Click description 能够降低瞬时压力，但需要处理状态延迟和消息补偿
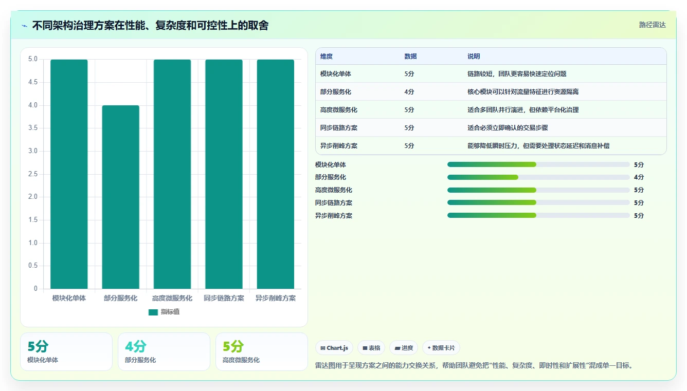The height and width of the screenshot is (391, 687). pyautogui.click(x=538, y=146)
